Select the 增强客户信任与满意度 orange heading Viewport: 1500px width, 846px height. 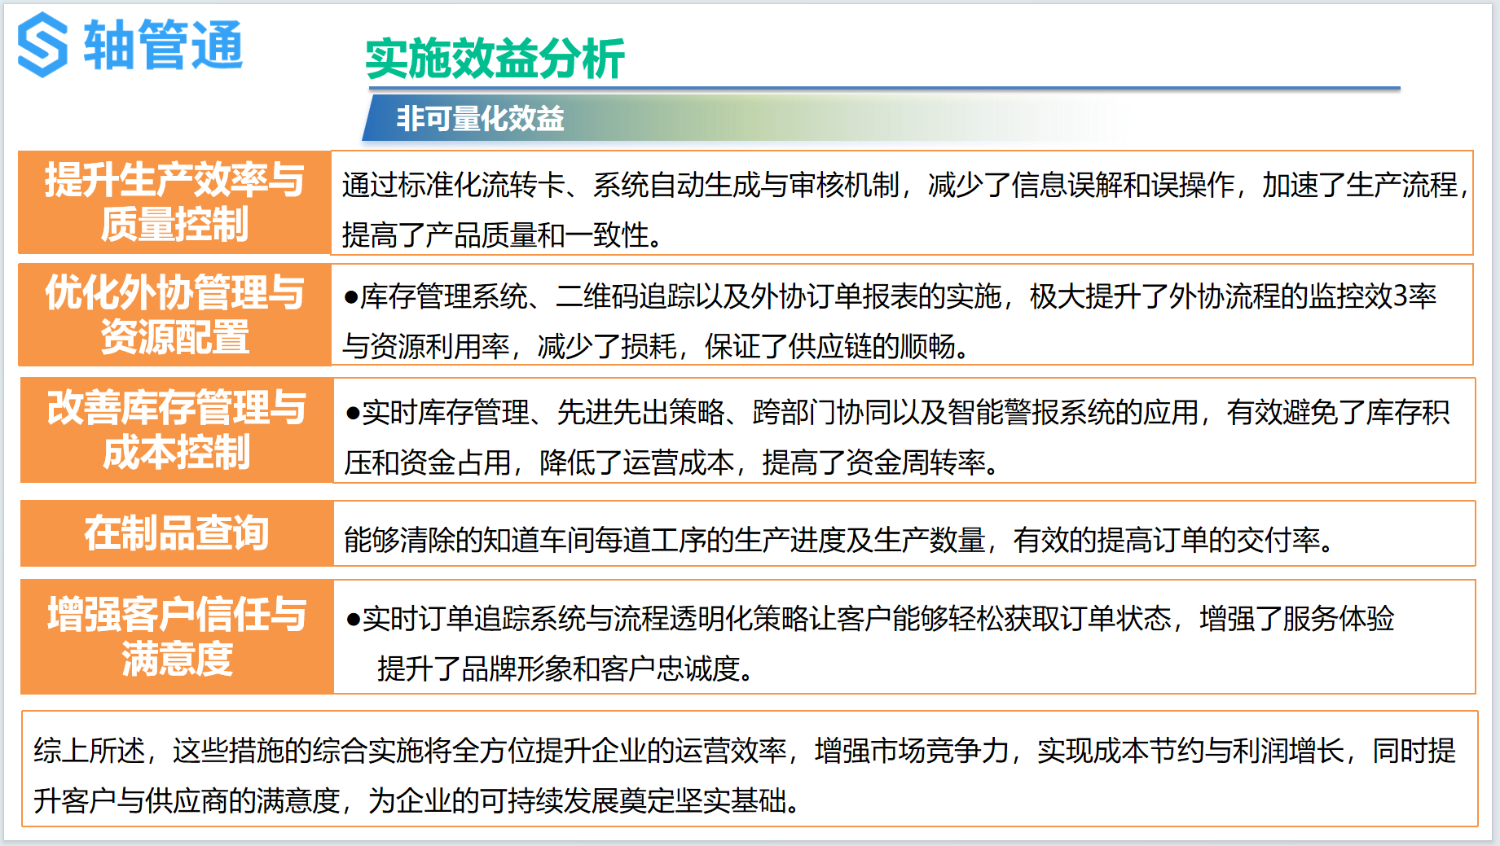click(176, 637)
